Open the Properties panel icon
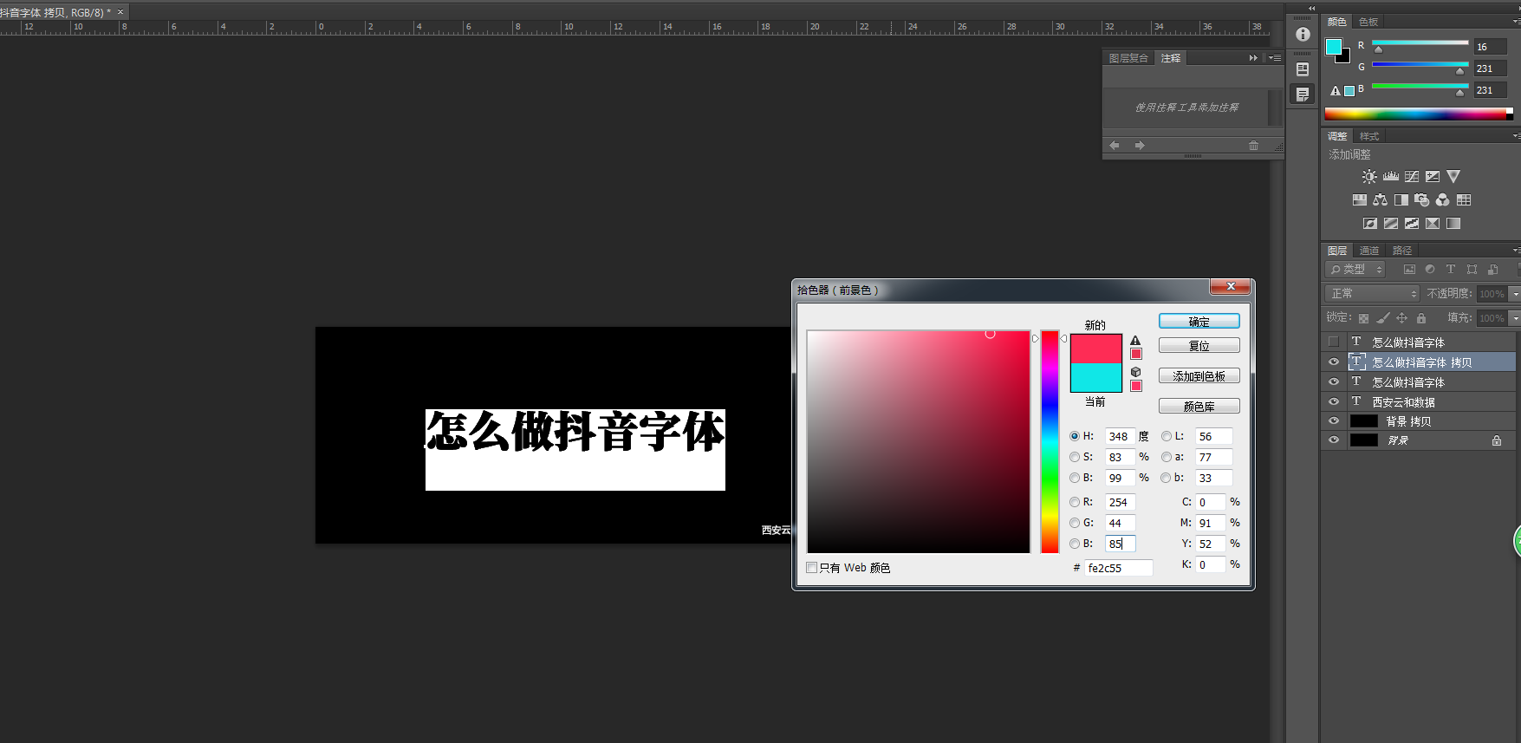Image resolution: width=1521 pixels, height=743 pixels. click(1303, 69)
